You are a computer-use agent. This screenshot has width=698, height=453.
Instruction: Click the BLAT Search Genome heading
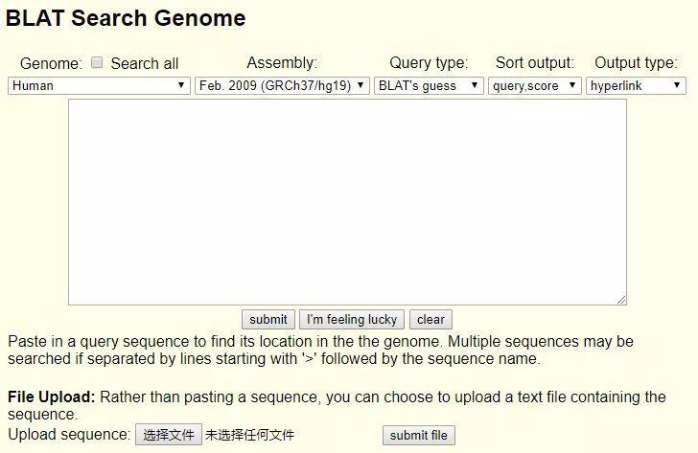[126, 18]
